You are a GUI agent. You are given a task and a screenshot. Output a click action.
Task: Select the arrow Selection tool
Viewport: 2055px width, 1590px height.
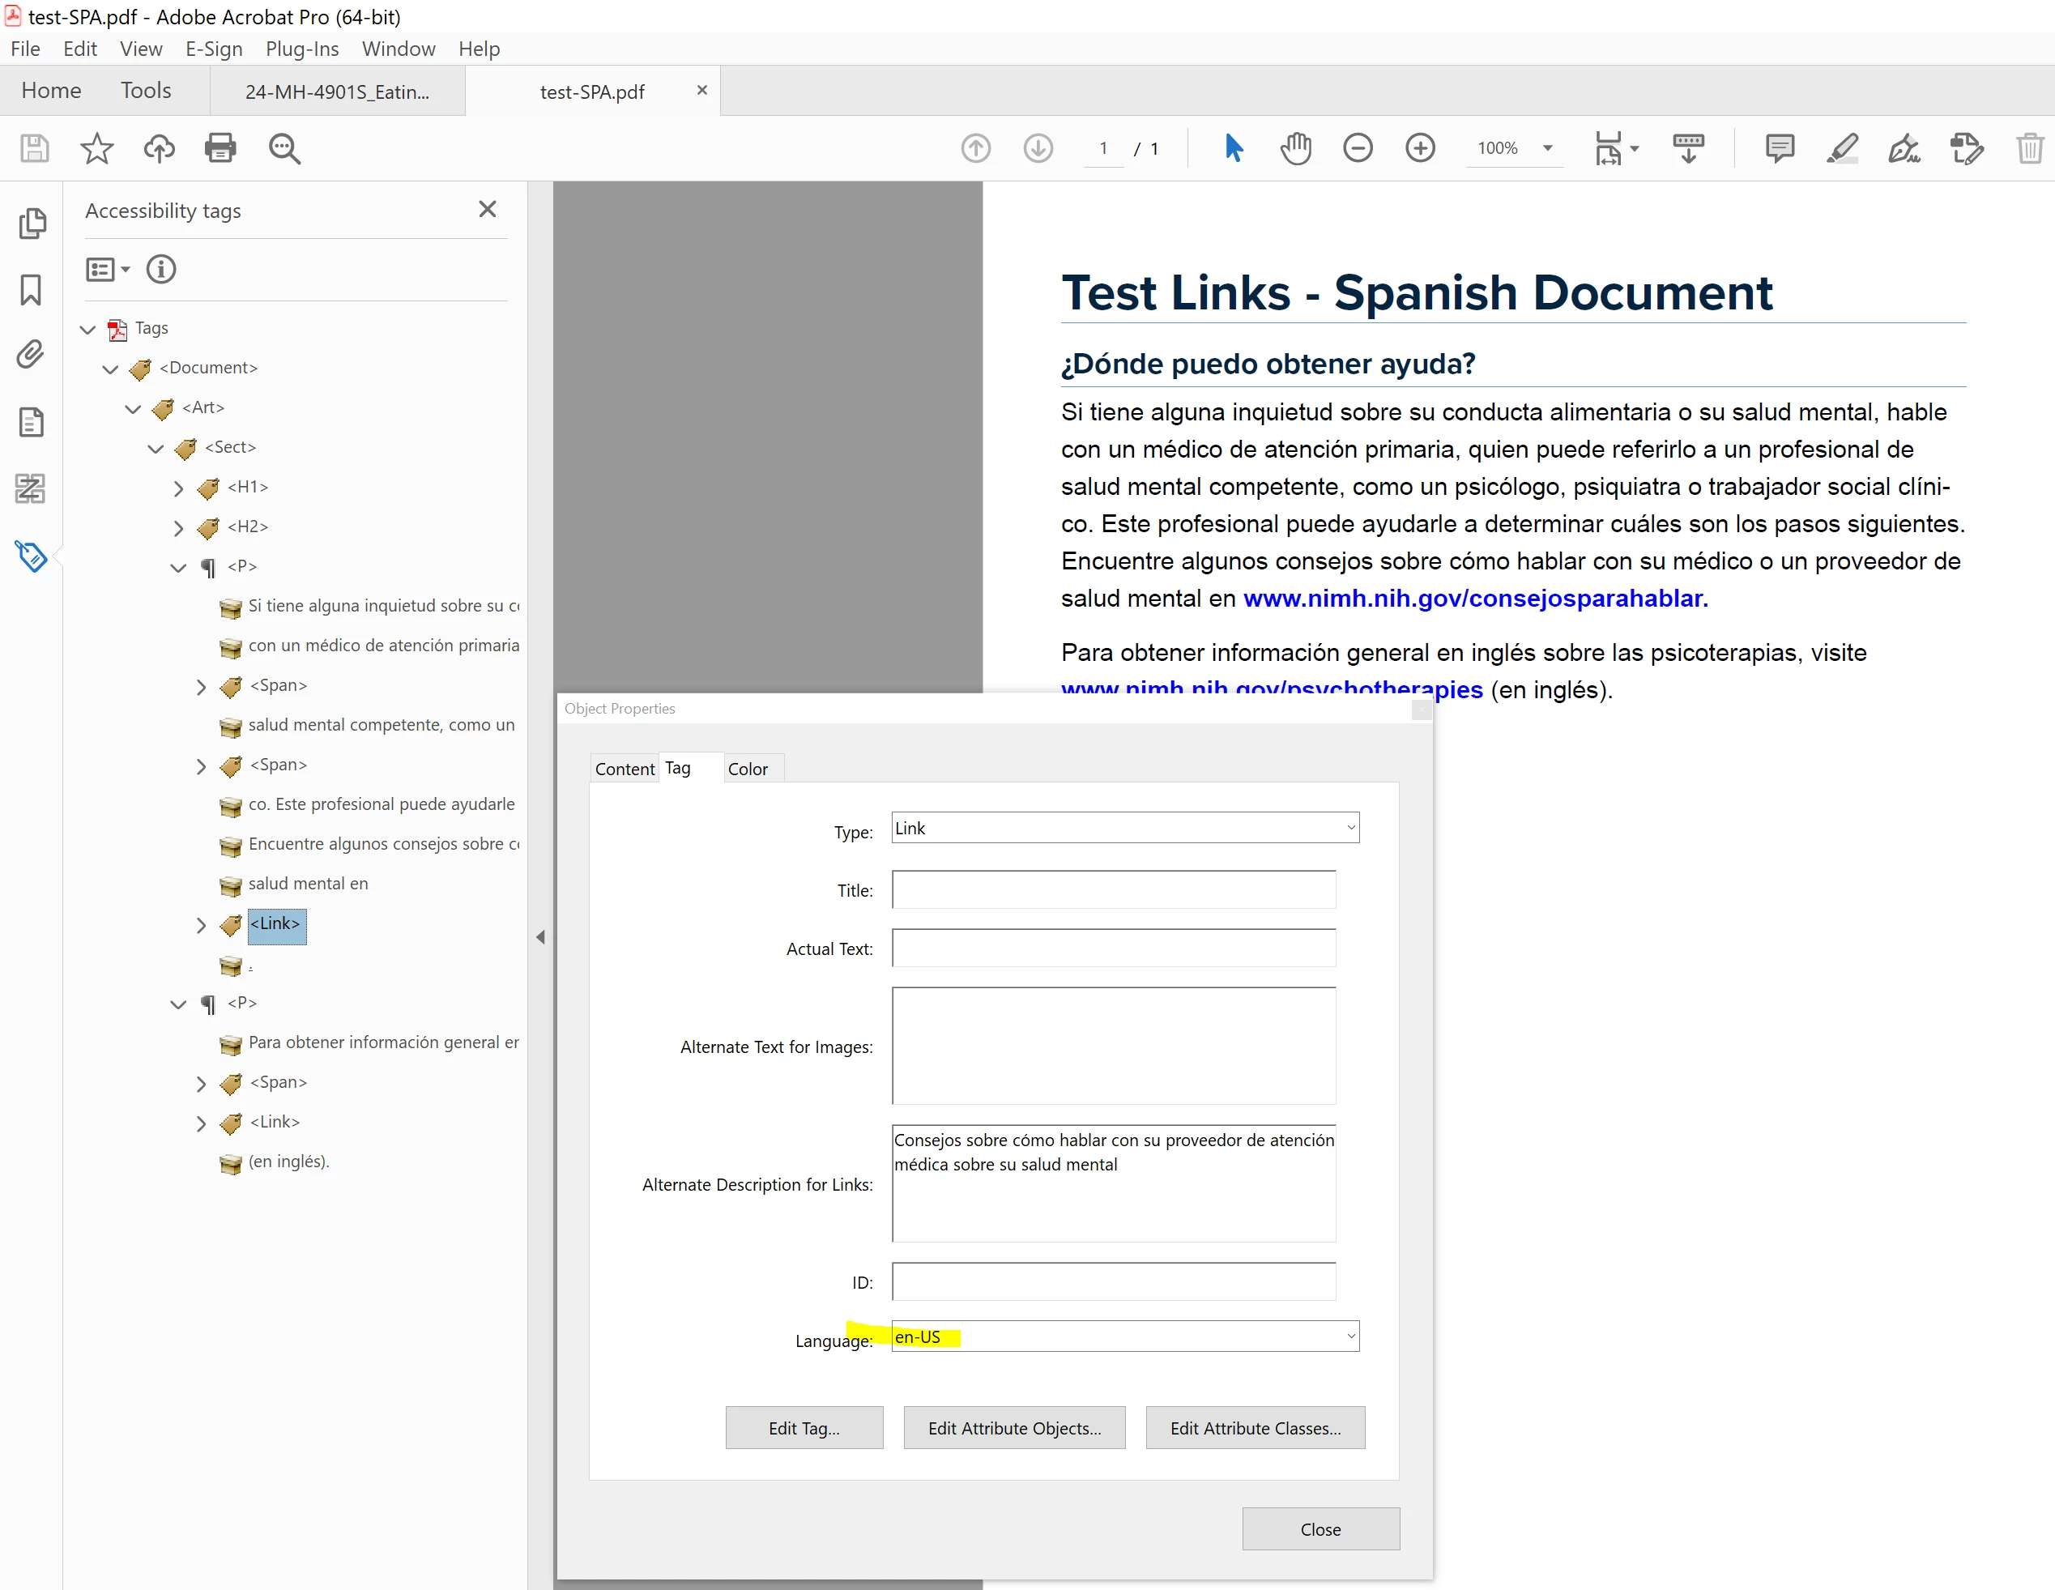pos(1234,149)
